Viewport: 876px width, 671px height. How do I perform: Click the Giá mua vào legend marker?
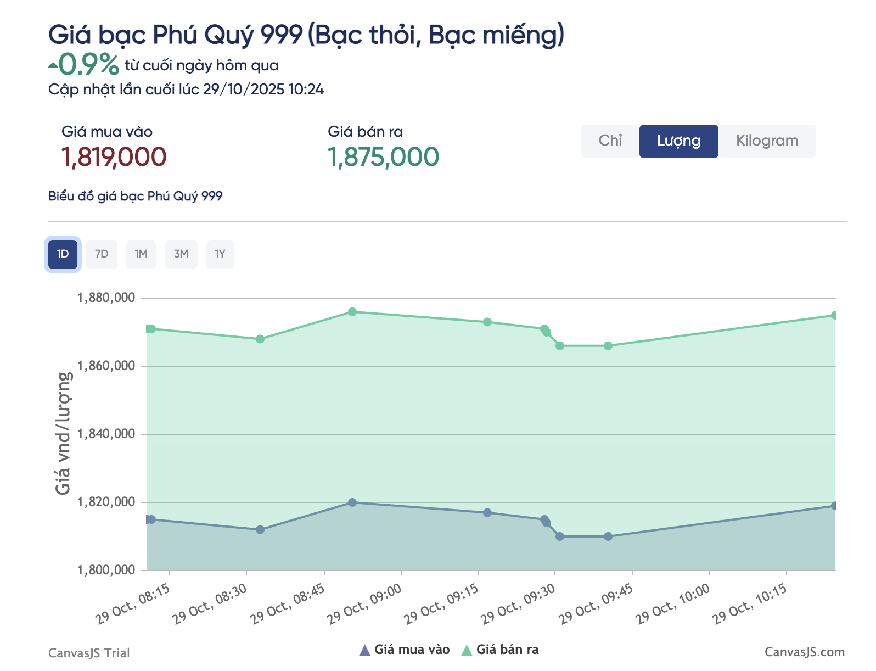tap(365, 650)
